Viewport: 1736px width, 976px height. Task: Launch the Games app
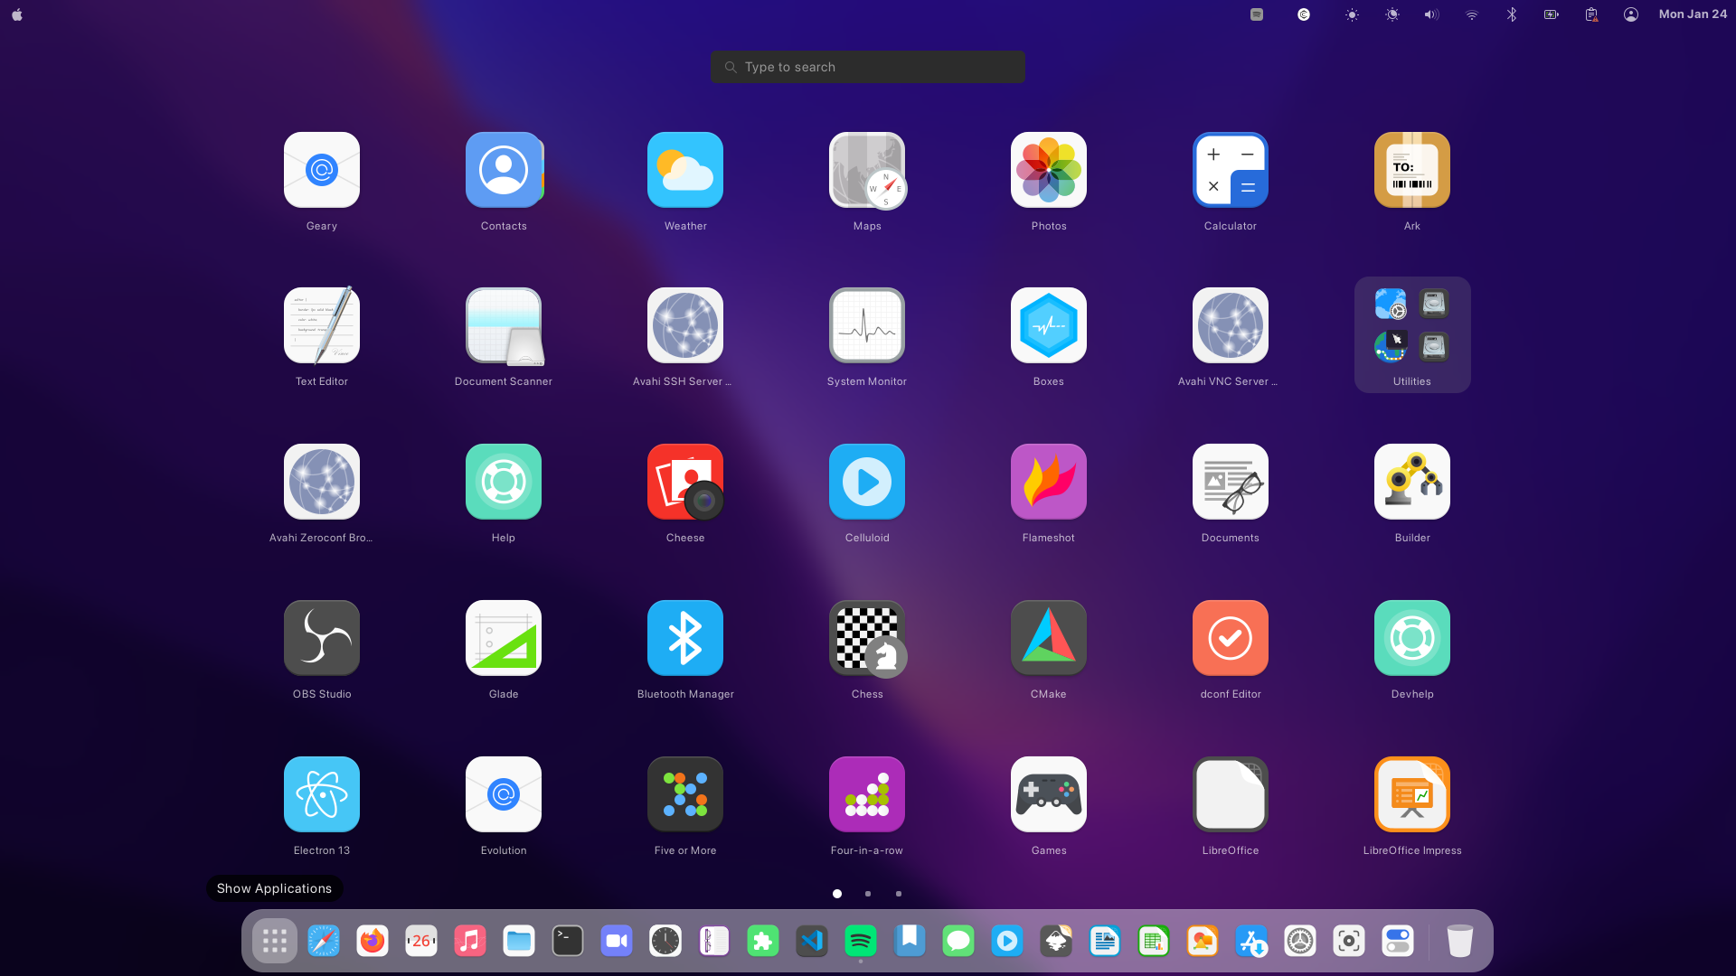[x=1049, y=794]
